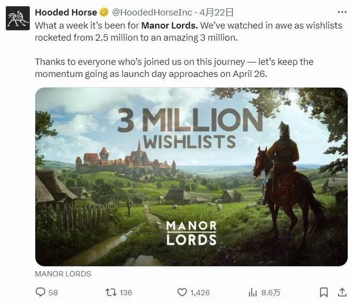Click the 1,426 likes count
Viewport: 353px width, 303px height.
point(200,292)
